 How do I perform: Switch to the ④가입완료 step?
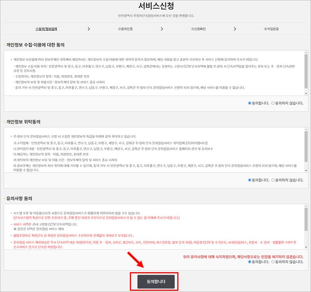[271, 29]
